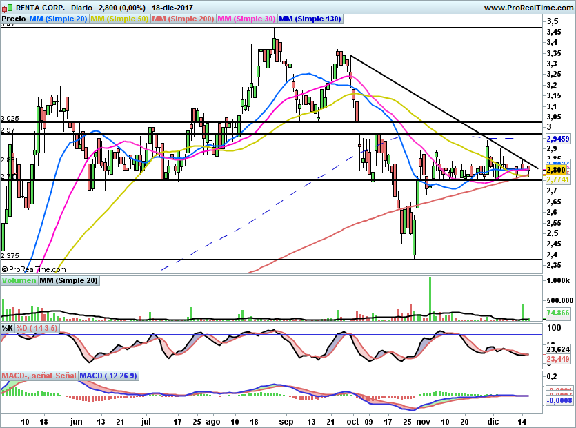Click the 2,7741 moving average value

coord(558,179)
